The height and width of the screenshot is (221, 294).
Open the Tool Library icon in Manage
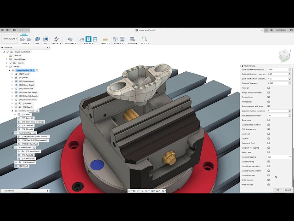[115, 39]
